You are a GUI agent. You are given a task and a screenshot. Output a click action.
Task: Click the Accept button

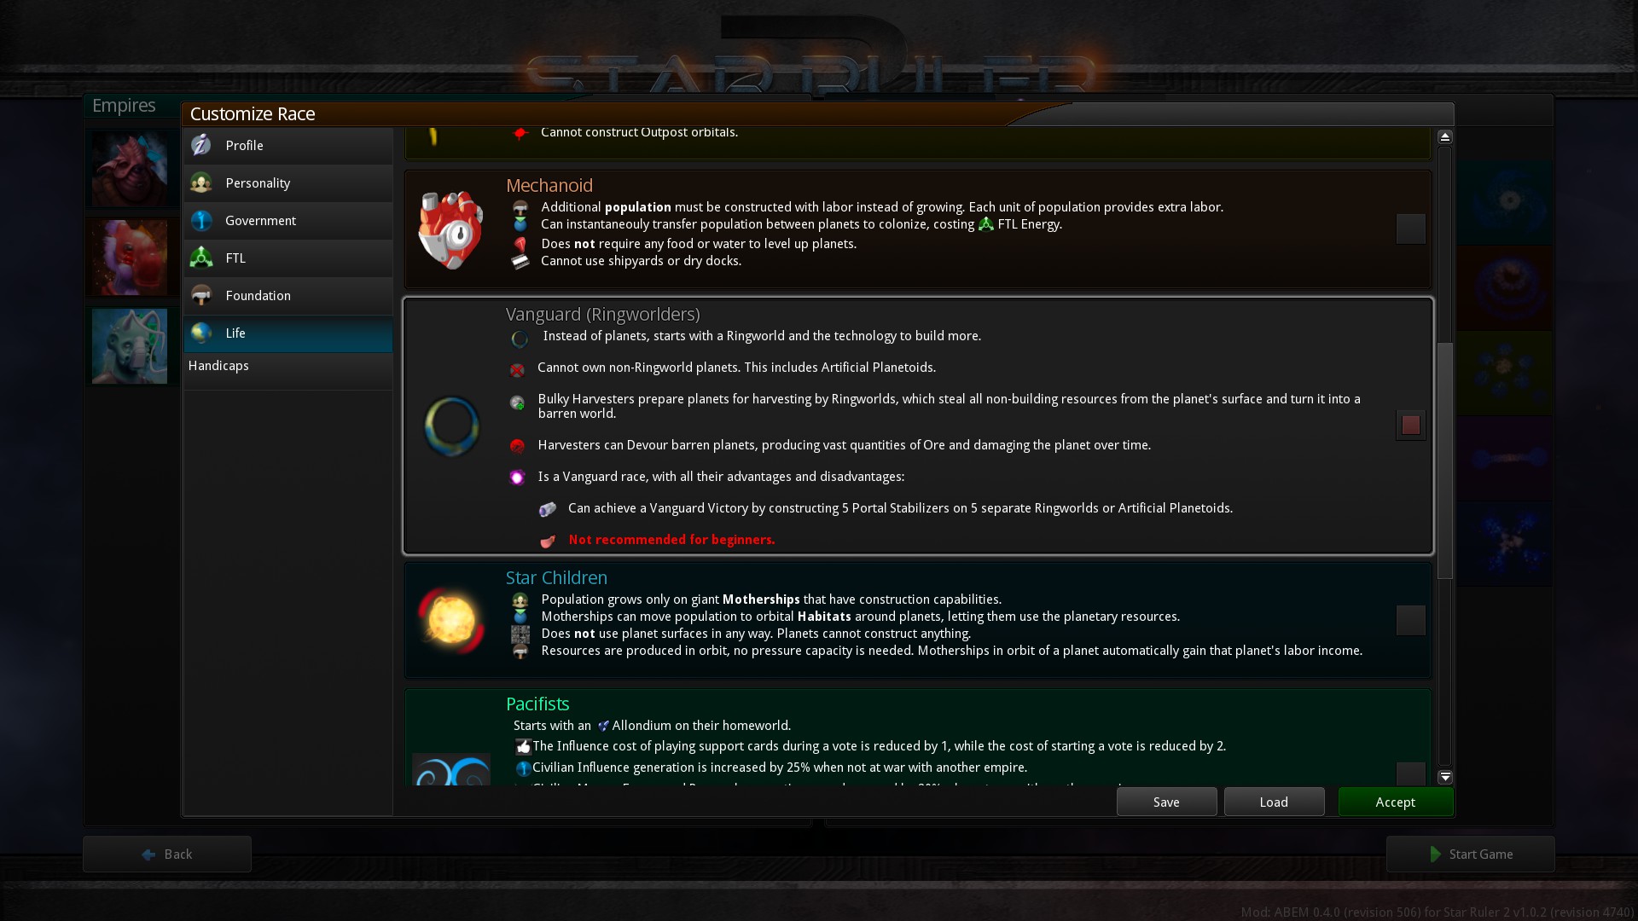[x=1395, y=802]
